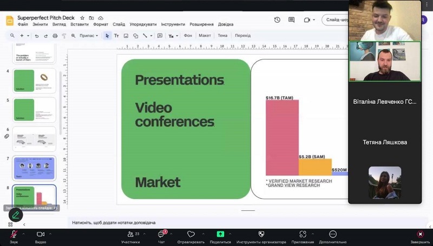Click the move-to-folder icon beside title
The image size is (433, 246).
pyautogui.click(x=91, y=18)
